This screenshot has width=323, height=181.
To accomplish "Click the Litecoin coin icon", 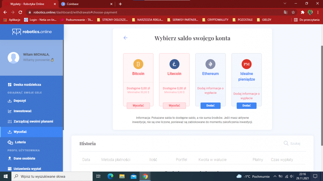I will click(x=174, y=64).
